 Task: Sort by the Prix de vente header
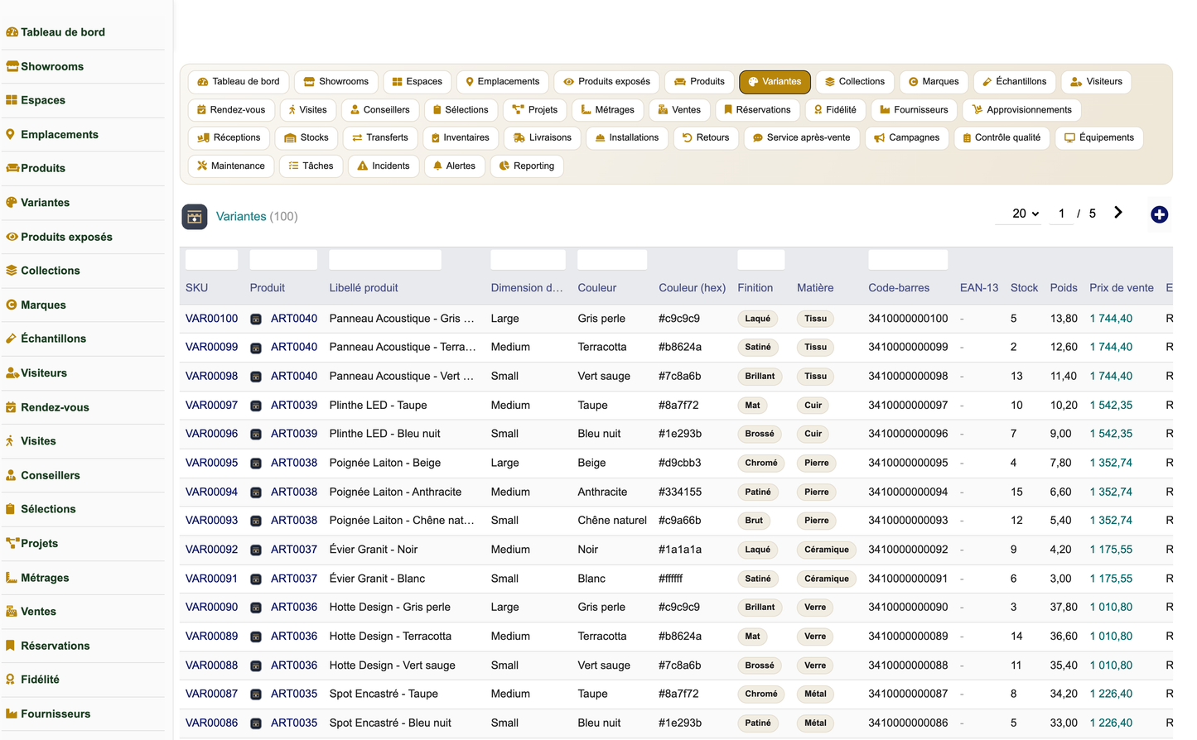1122,288
